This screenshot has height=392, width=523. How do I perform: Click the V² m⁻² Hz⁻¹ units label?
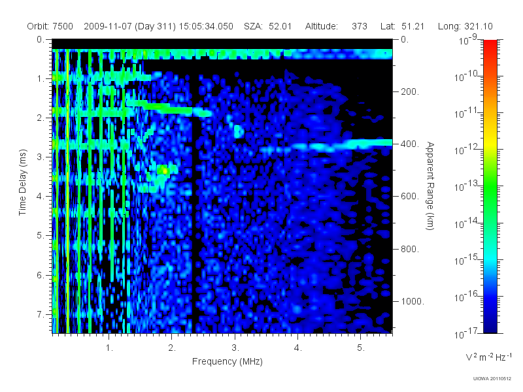tap(488, 357)
